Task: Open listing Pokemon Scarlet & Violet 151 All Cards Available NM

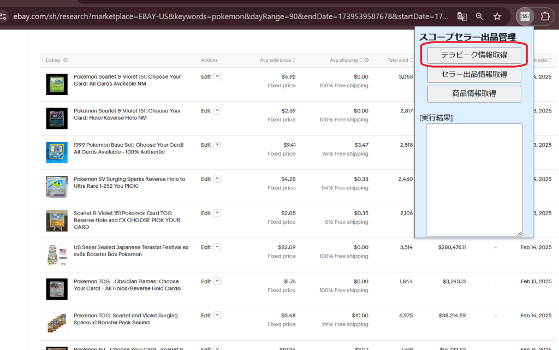Action: (x=127, y=80)
